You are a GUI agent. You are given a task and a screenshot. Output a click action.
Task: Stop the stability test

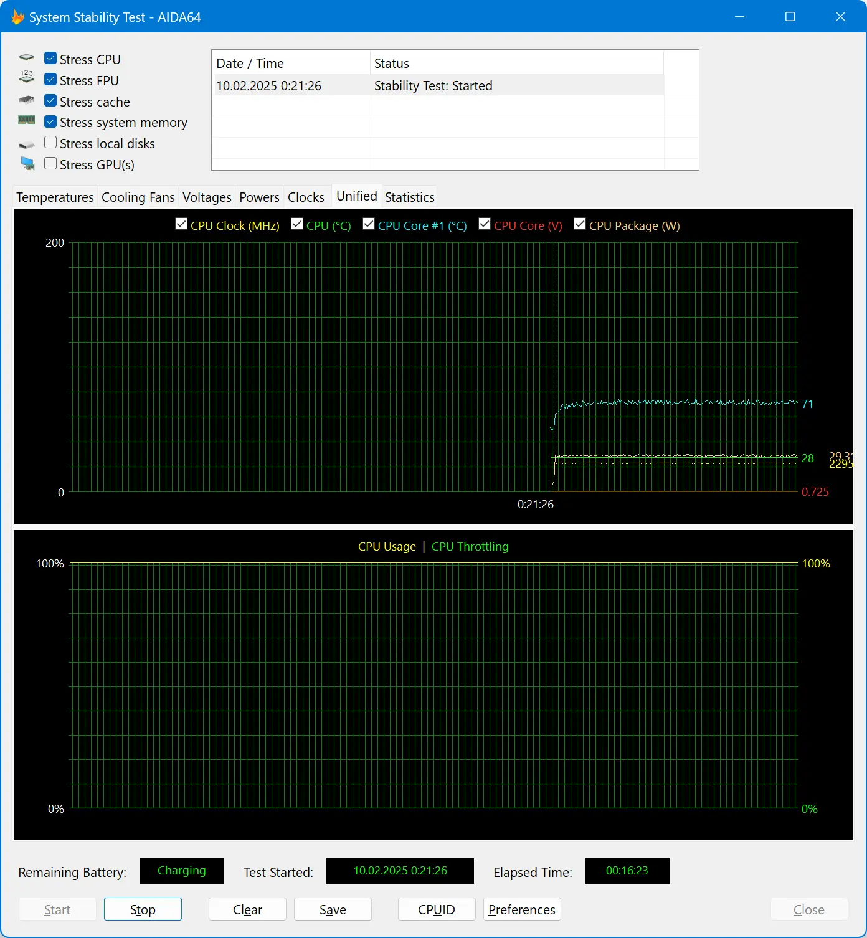coord(143,909)
